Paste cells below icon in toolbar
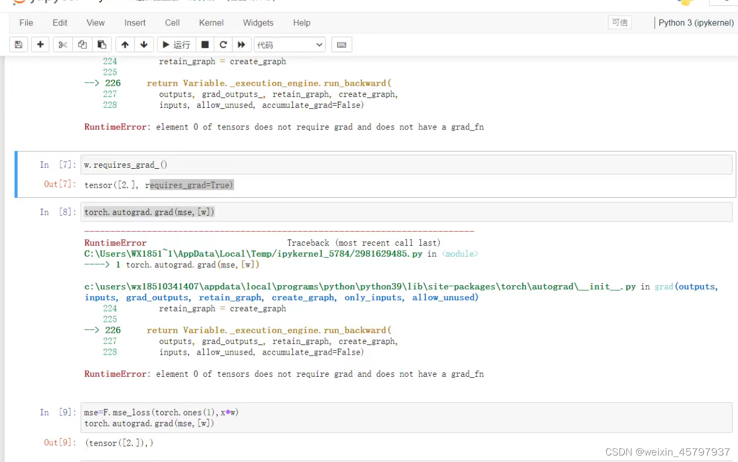The image size is (738, 462). point(101,45)
